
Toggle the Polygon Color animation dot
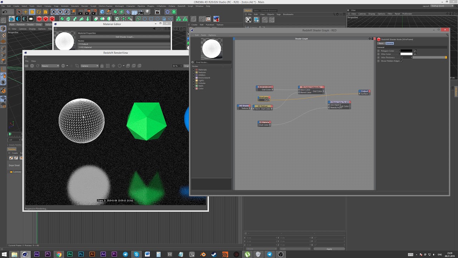click(379, 51)
